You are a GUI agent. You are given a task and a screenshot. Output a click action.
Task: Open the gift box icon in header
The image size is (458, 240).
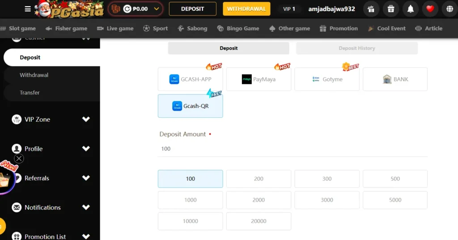point(371,9)
